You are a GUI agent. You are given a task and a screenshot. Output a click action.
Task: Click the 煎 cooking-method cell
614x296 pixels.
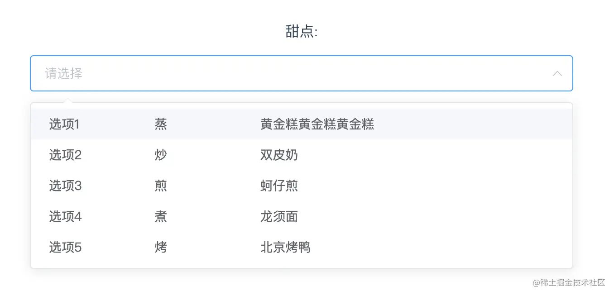pos(161,186)
